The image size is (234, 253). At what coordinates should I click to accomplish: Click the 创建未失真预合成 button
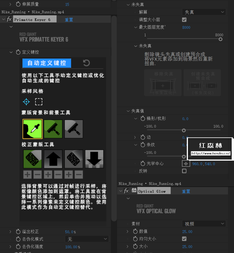click(202, 83)
